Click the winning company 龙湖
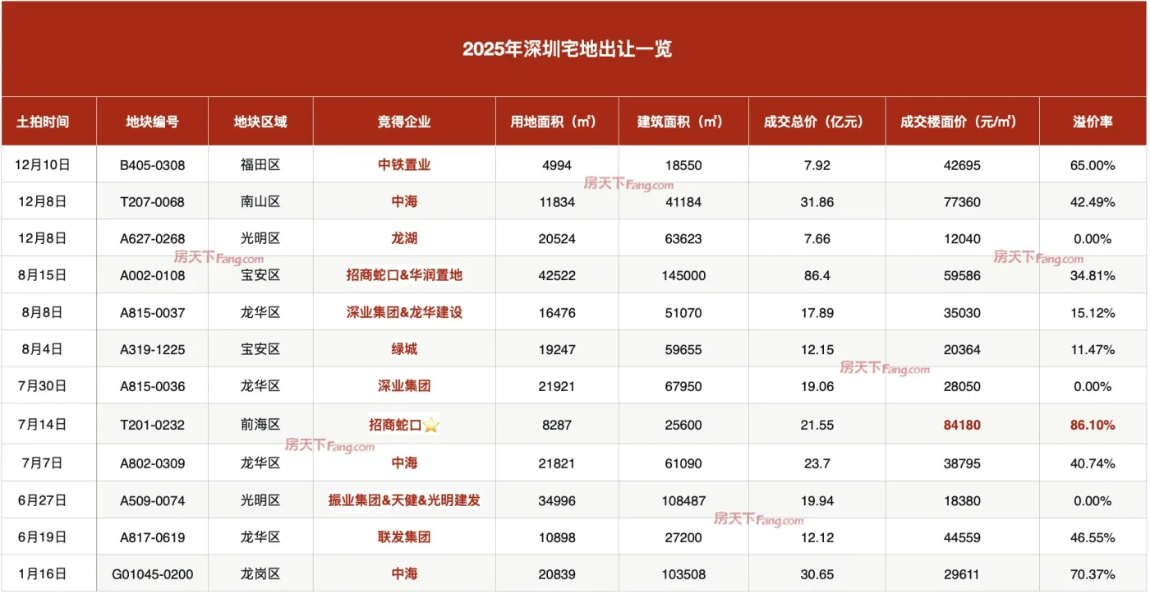 (x=404, y=238)
